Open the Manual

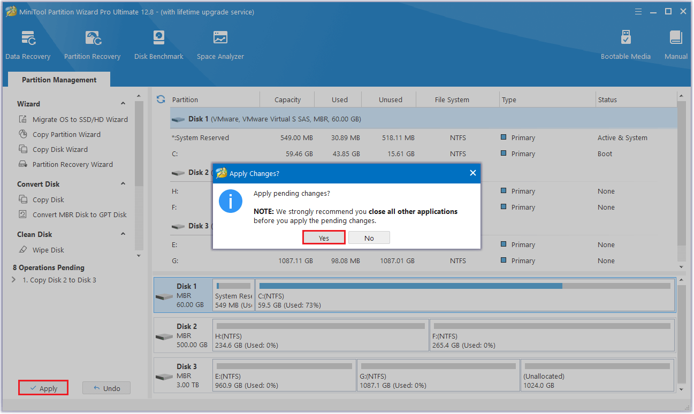[x=675, y=44]
